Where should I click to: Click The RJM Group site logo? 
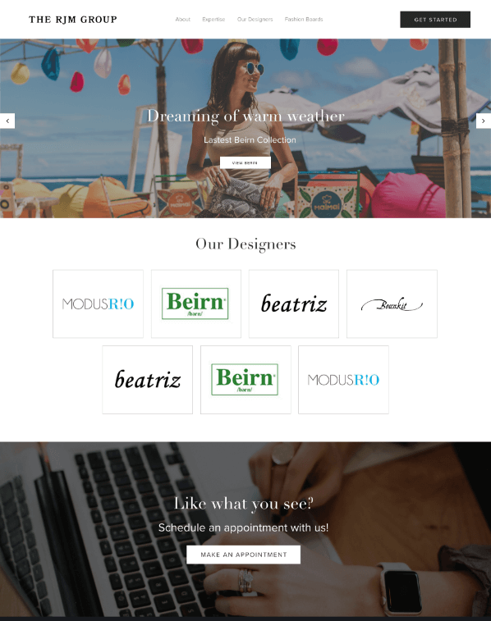click(x=73, y=20)
